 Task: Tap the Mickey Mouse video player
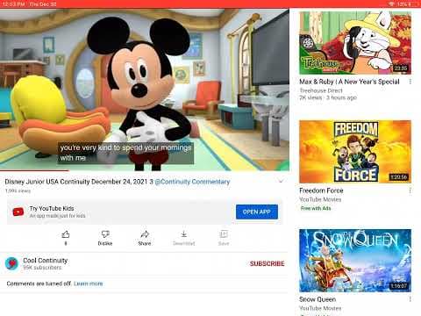(145, 90)
